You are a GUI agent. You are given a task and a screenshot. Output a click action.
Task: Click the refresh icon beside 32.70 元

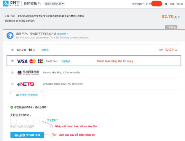pos(179,17)
